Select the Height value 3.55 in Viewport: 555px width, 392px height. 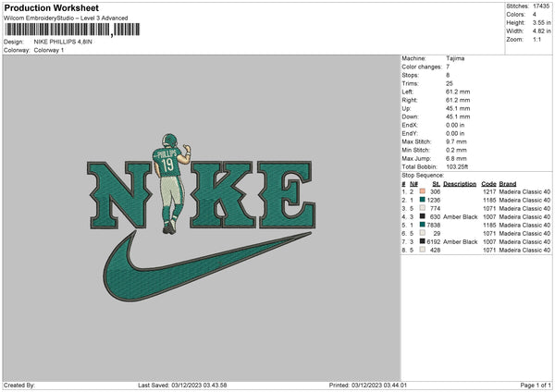pyautogui.click(x=541, y=22)
